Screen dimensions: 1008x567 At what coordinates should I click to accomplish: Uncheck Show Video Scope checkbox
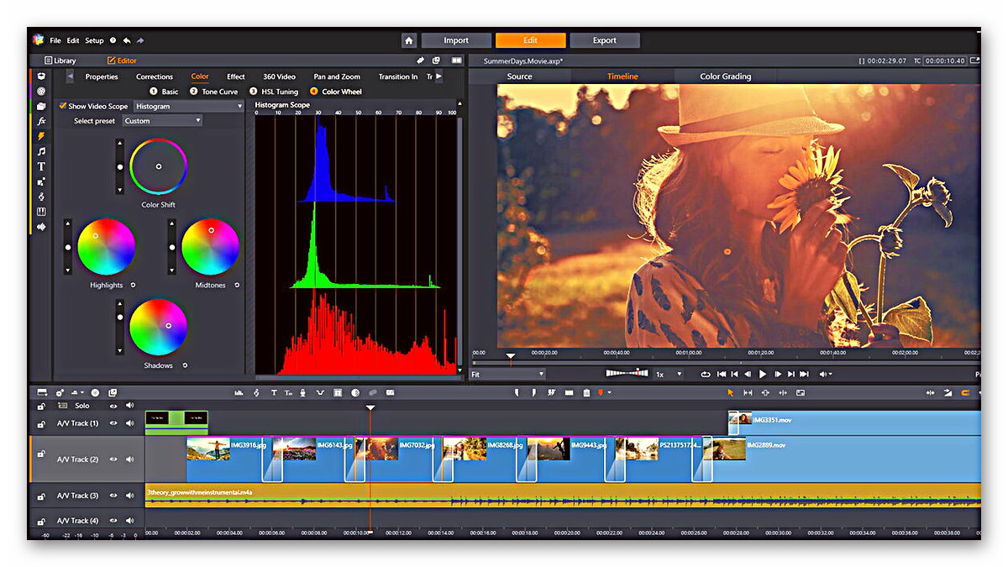point(63,106)
